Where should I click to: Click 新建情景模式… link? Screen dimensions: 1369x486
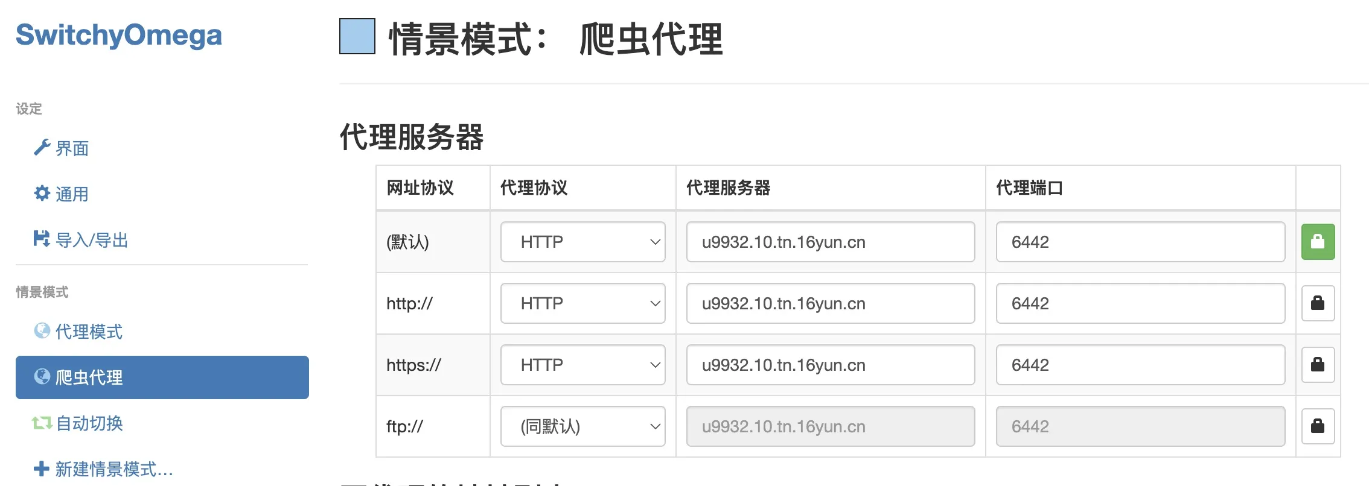click(114, 469)
